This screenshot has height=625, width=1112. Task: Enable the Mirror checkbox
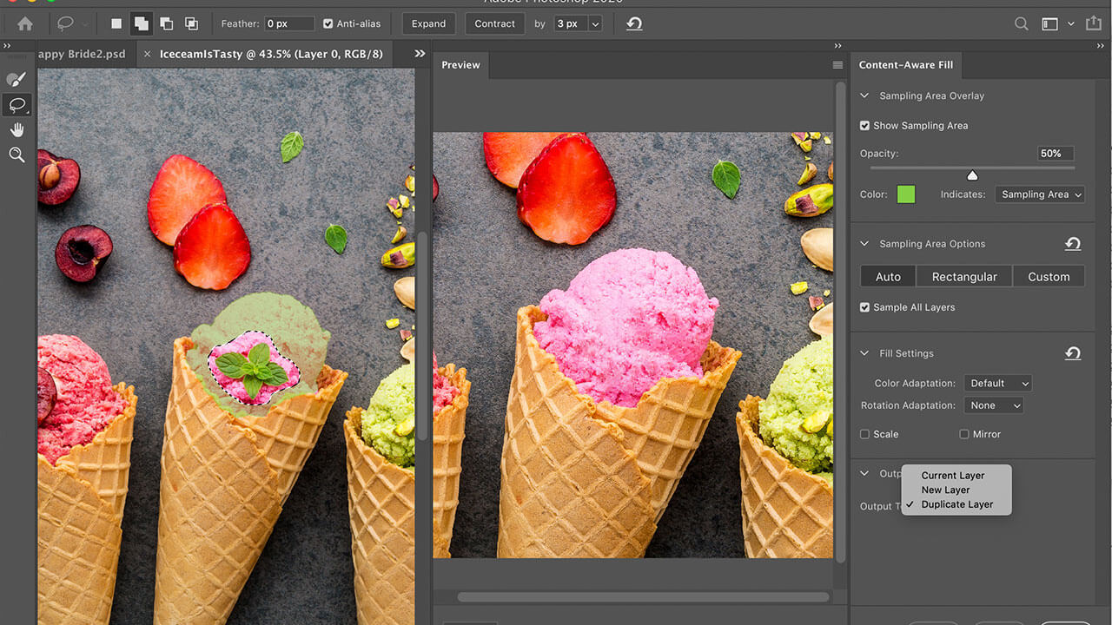(x=964, y=434)
